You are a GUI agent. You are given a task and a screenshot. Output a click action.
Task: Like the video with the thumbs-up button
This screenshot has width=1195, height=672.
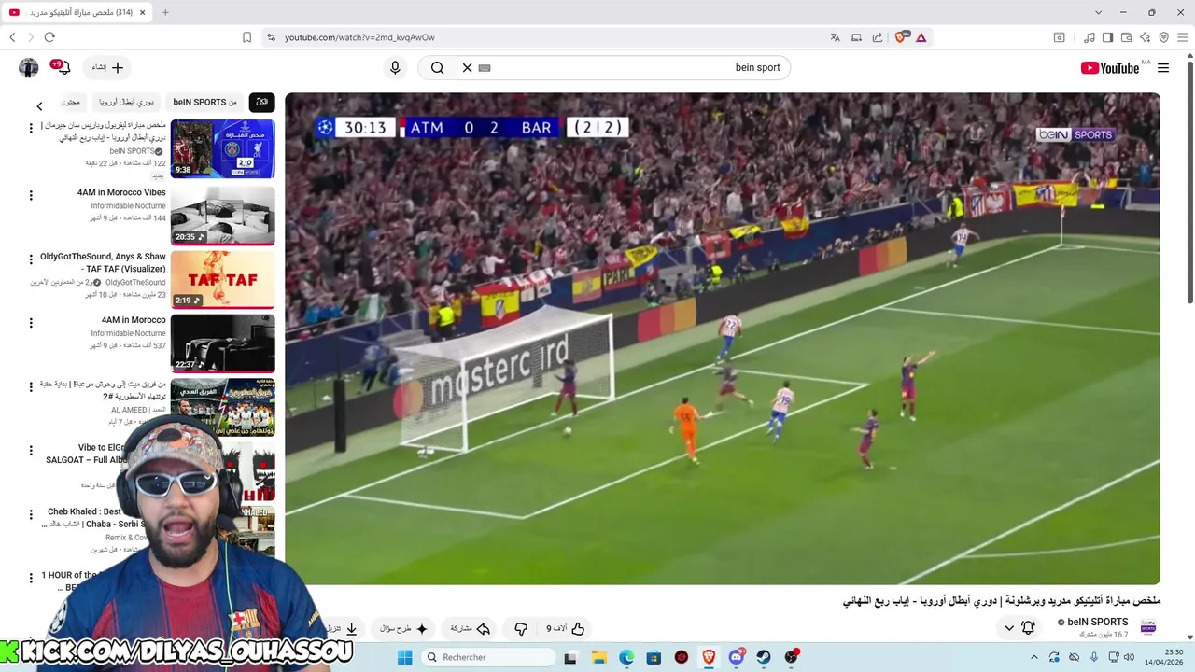coord(565,629)
